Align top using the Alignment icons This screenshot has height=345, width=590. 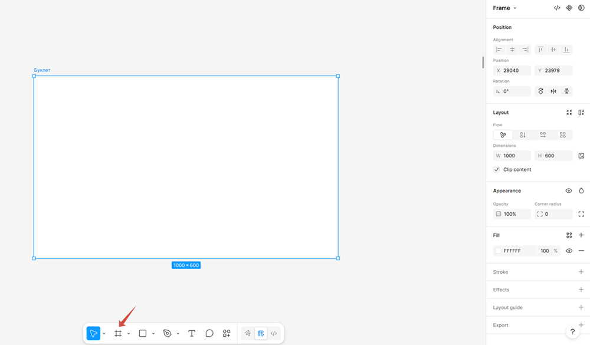pyautogui.click(x=540, y=50)
